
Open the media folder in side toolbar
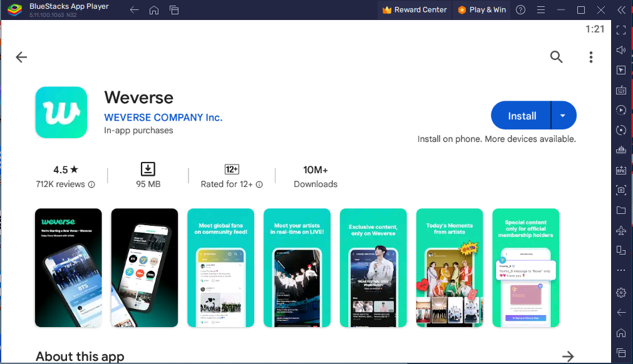click(x=621, y=210)
